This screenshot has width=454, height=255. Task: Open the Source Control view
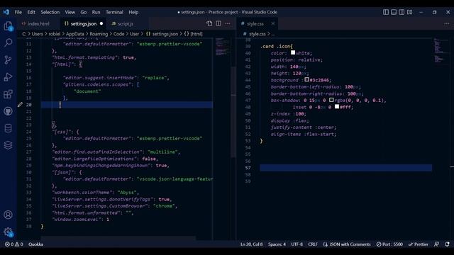click(8, 59)
